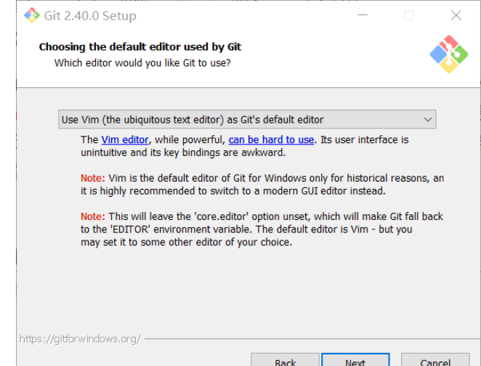Minimize the Git Setup window

pos(362,15)
